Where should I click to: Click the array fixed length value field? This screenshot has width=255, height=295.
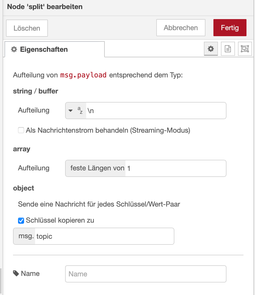[175, 168]
